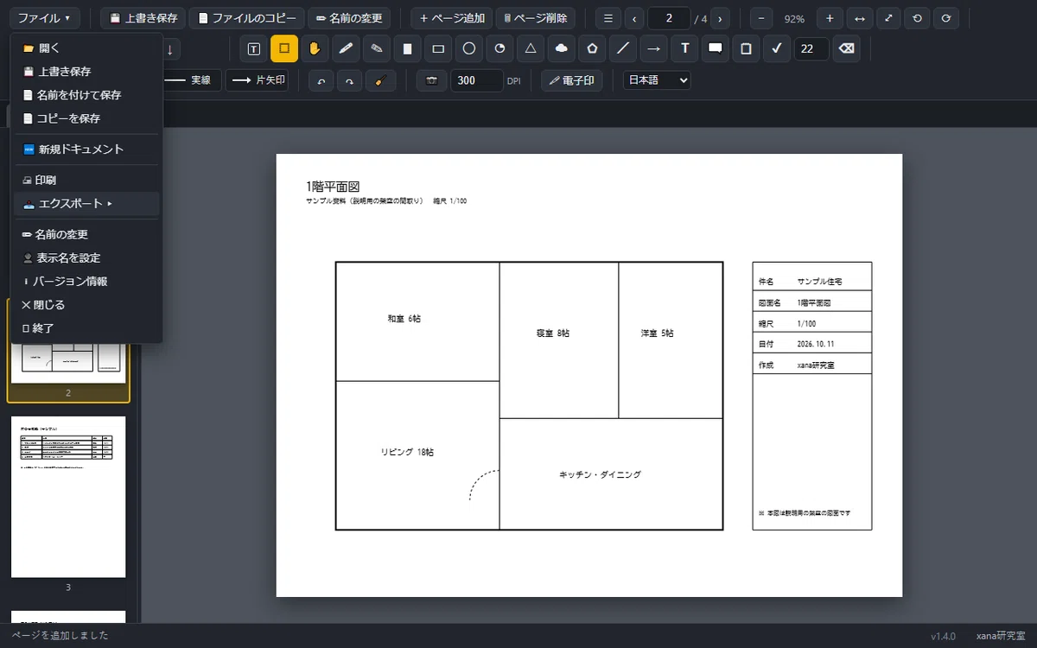Go to the next page arrow
Image resolution: width=1037 pixels, height=648 pixels.
tap(721, 18)
